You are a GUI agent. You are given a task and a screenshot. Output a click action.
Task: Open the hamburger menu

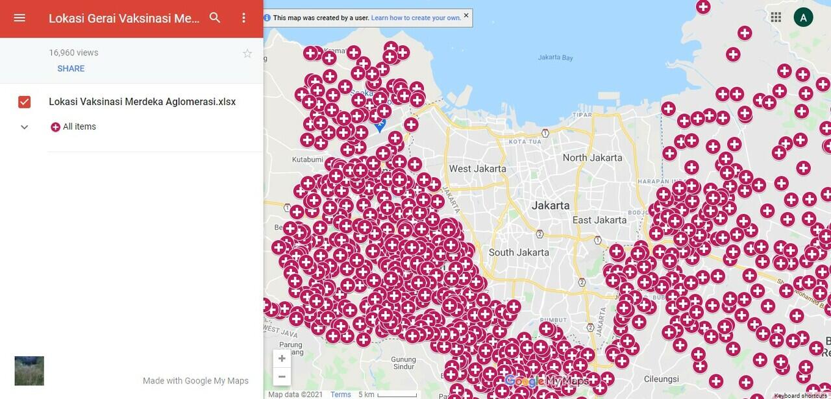click(19, 18)
